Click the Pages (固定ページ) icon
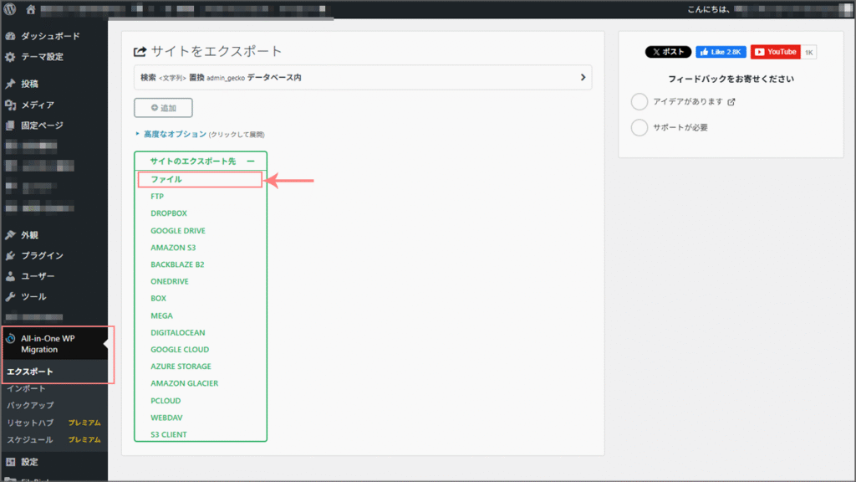 pos(10,126)
